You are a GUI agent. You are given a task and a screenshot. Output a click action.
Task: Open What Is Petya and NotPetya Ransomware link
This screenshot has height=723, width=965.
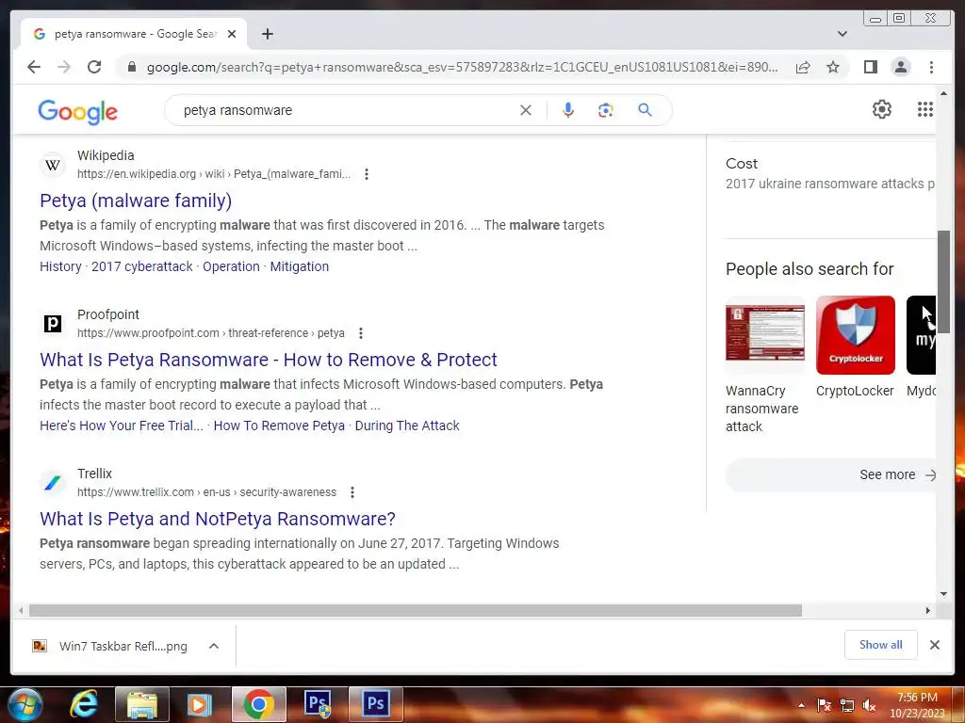click(218, 519)
